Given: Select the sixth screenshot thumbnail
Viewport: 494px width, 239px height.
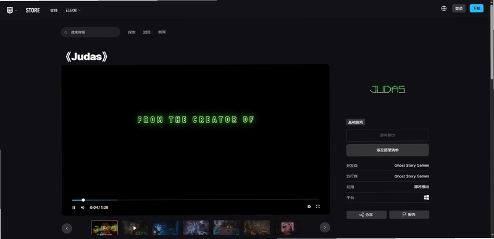Looking at the screenshot, I should point(257,228).
